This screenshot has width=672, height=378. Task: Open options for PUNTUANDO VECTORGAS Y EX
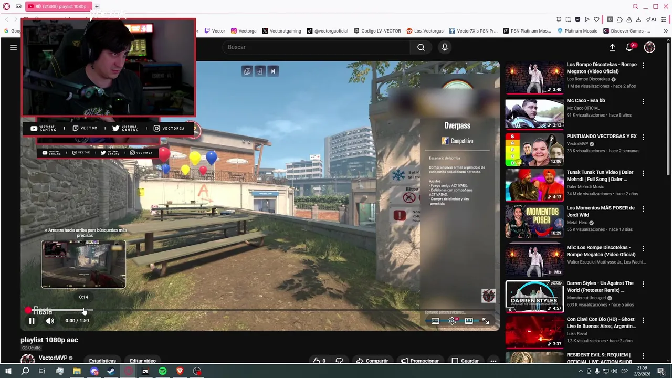[643, 137]
